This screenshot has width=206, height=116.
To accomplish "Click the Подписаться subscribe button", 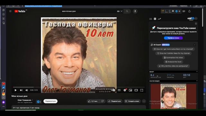I will click(x=51, y=101).
